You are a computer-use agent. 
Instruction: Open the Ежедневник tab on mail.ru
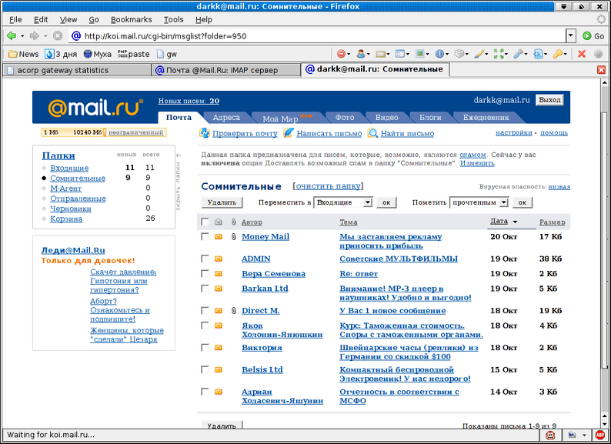(486, 117)
